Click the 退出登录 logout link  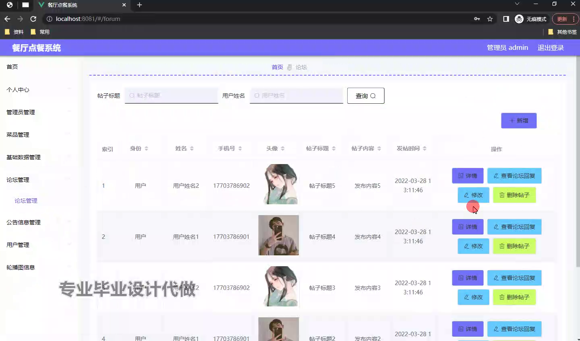tap(551, 47)
